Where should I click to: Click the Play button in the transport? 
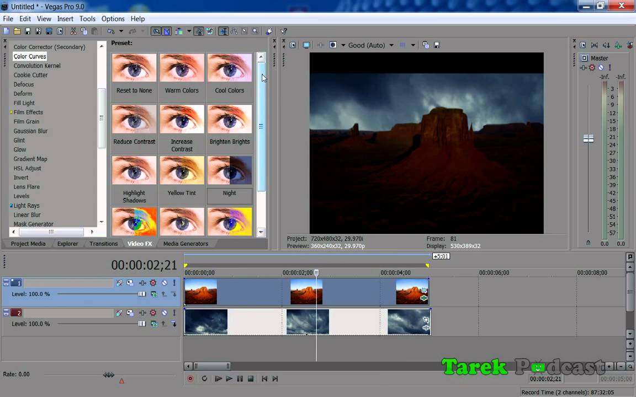229,379
